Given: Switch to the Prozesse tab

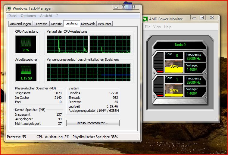Looking at the screenshot, I should (41, 24).
